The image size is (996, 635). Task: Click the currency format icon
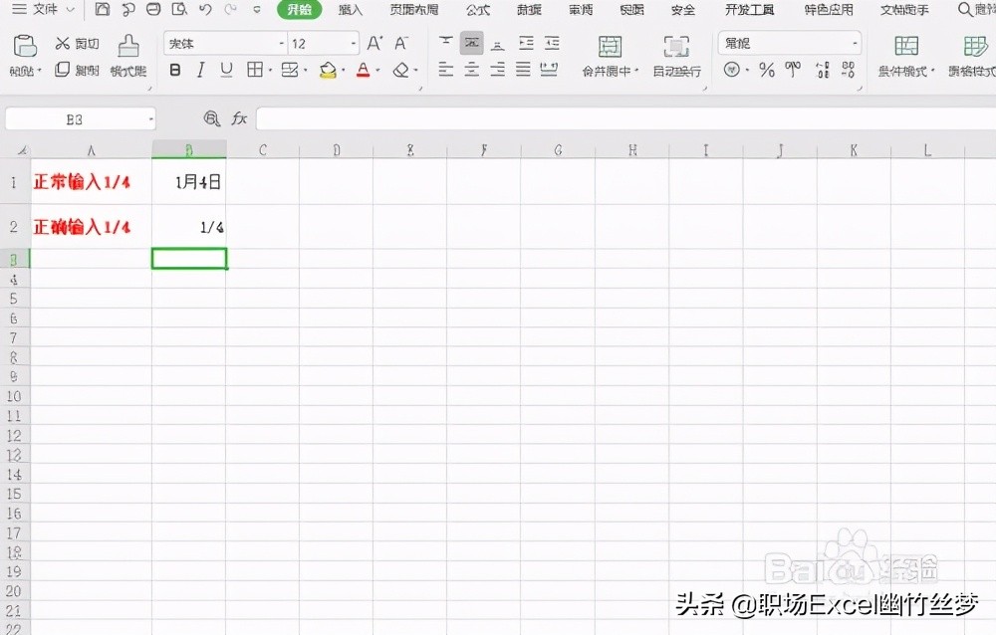point(732,70)
